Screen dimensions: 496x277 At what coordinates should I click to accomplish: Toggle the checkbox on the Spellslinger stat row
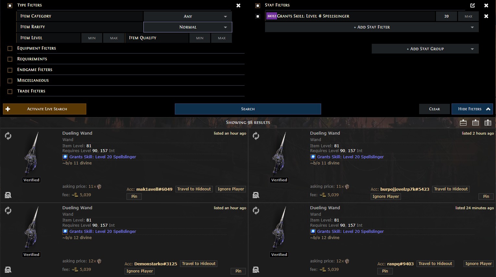tap(258, 16)
